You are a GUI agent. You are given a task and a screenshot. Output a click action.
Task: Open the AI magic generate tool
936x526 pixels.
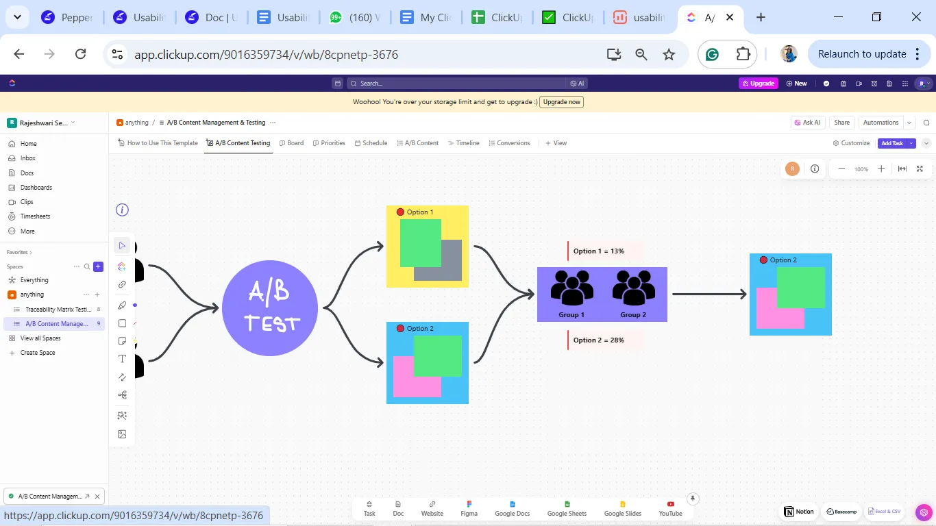point(122,416)
